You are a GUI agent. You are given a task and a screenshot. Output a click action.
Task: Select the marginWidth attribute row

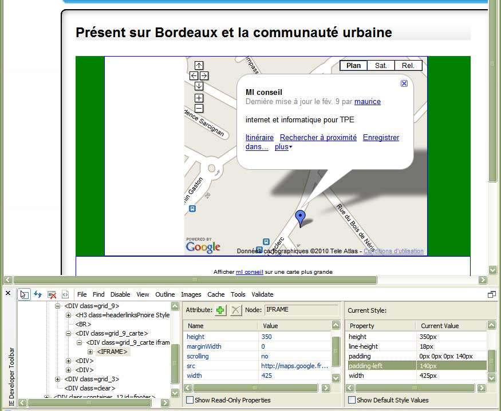point(258,346)
